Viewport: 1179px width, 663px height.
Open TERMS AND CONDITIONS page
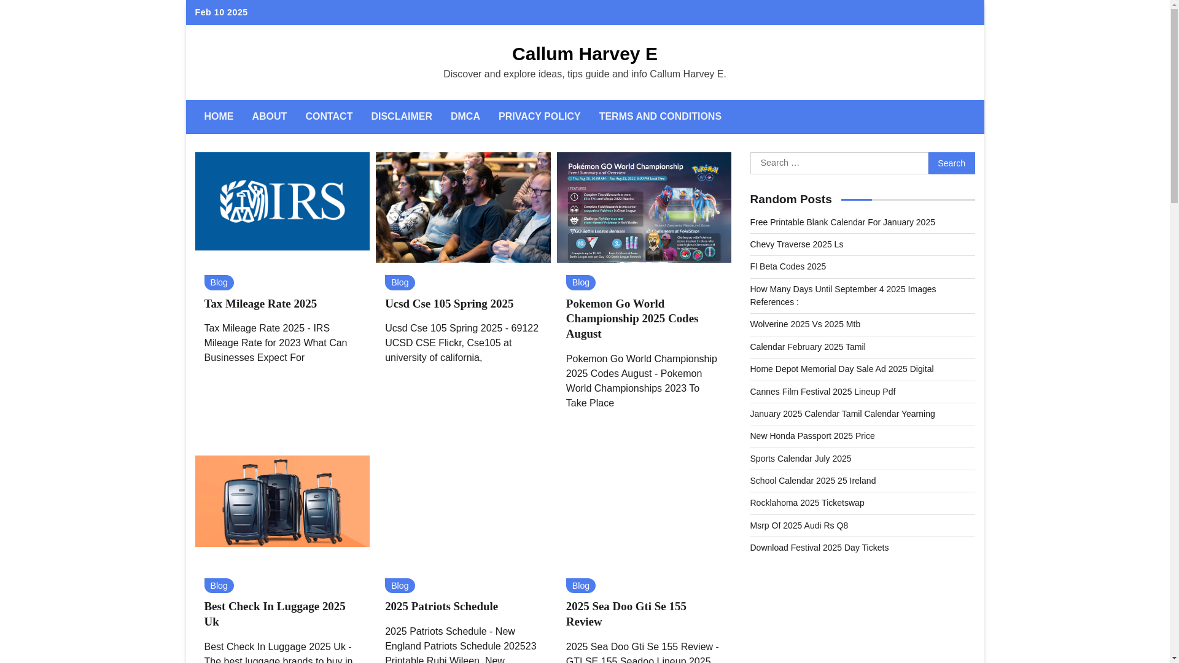point(660,117)
